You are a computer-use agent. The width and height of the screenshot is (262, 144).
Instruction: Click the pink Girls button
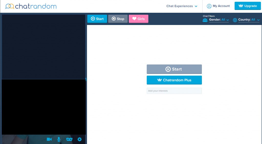pyautogui.click(x=138, y=19)
